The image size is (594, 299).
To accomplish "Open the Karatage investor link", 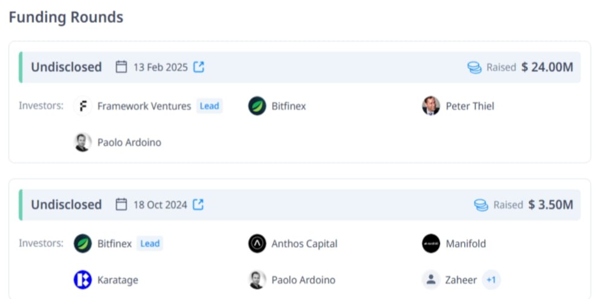I will [x=118, y=280].
